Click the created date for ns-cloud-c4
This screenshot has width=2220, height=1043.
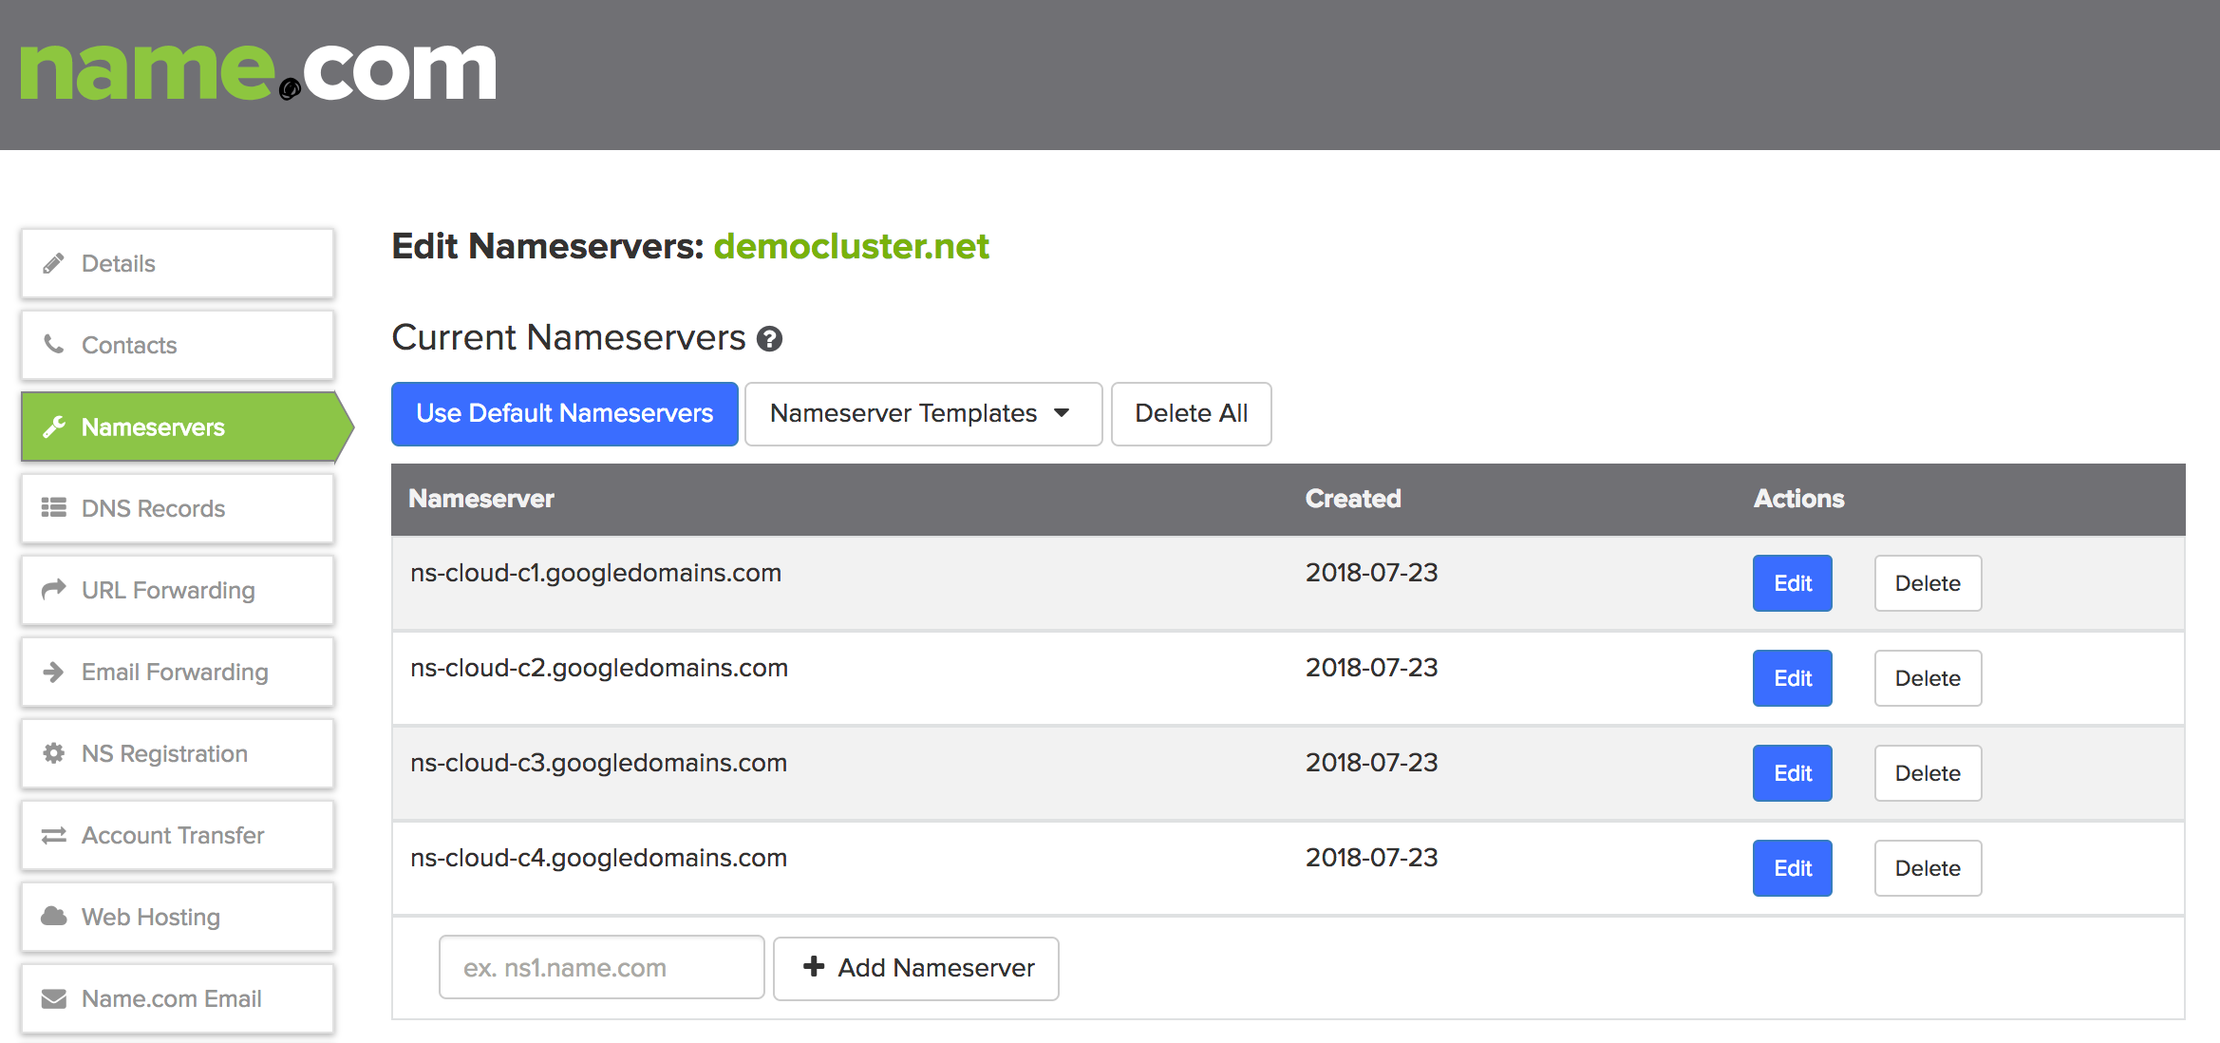(1371, 858)
